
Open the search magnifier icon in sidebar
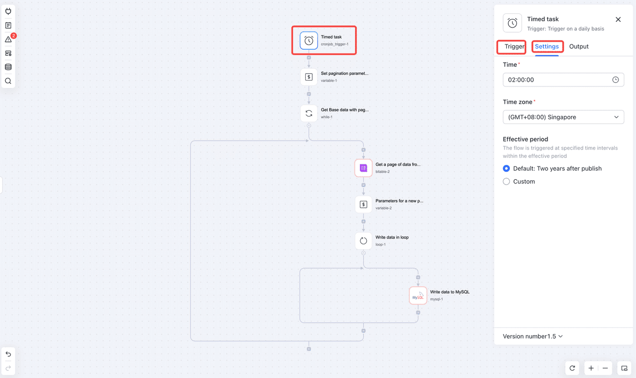point(8,81)
